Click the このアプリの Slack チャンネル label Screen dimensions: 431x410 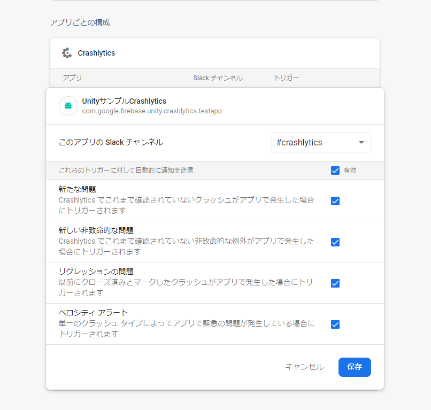(111, 142)
